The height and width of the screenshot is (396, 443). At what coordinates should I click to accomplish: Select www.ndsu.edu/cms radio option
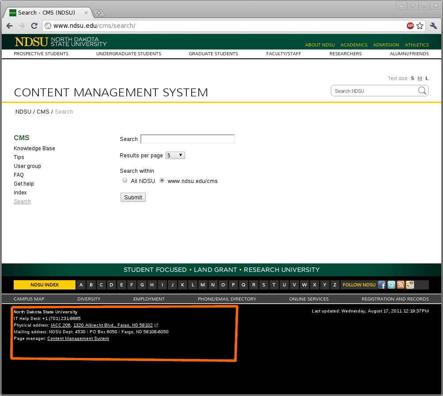tap(162, 180)
